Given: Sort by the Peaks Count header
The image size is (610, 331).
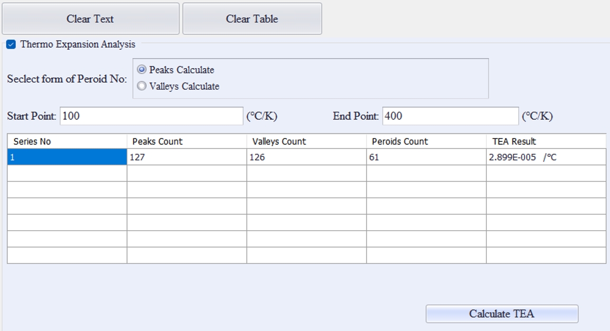Looking at the screenshot, I should click(186, 141).
